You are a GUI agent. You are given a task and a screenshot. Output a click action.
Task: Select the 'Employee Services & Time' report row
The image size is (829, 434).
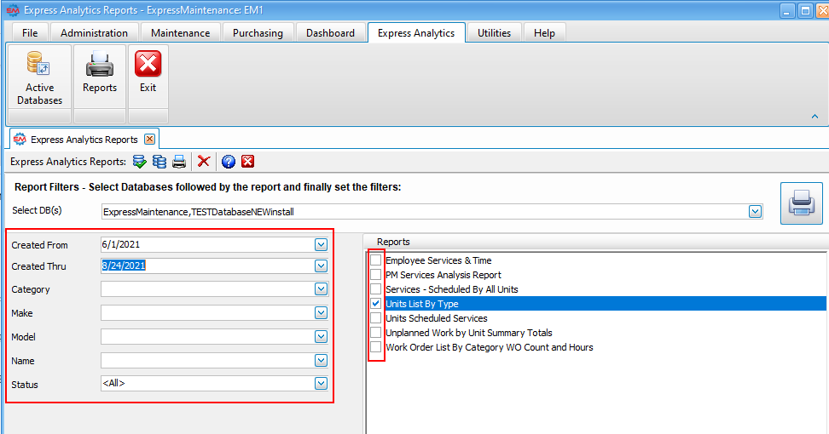coord(439,260)
